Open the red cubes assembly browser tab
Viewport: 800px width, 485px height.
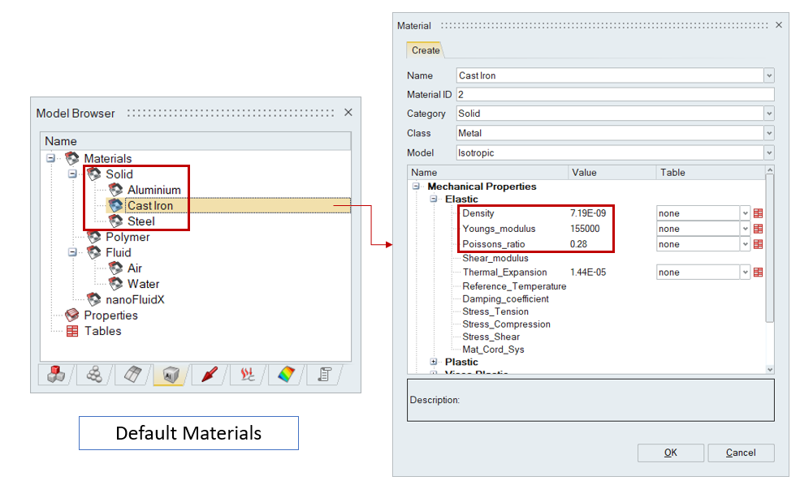(x=56, y=374)
